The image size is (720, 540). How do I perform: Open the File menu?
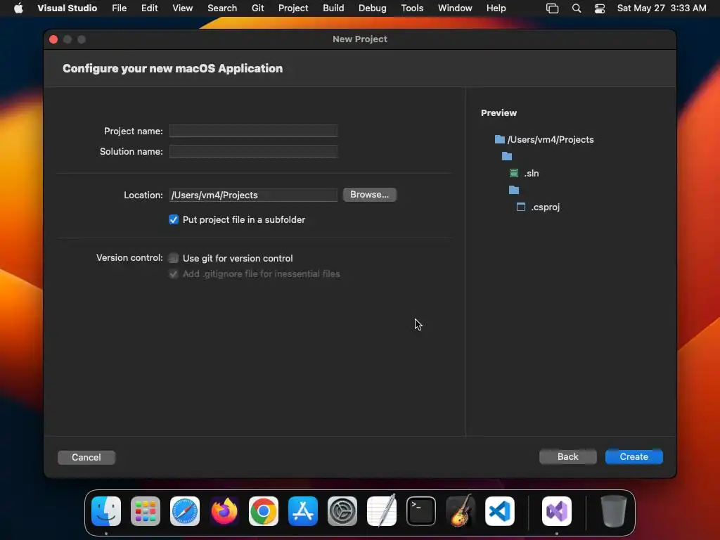[119, 8]
